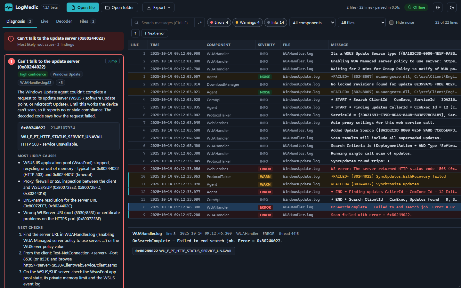
Task: Sort by the SEVERITY column header
Action: tap(268, 45)
